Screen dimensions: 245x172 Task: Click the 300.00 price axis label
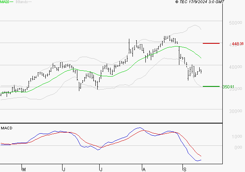(236, 111)
